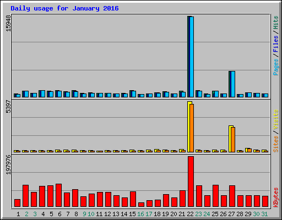
Task: Click the orange "Sites" legend label
Action: coord(275,144)
